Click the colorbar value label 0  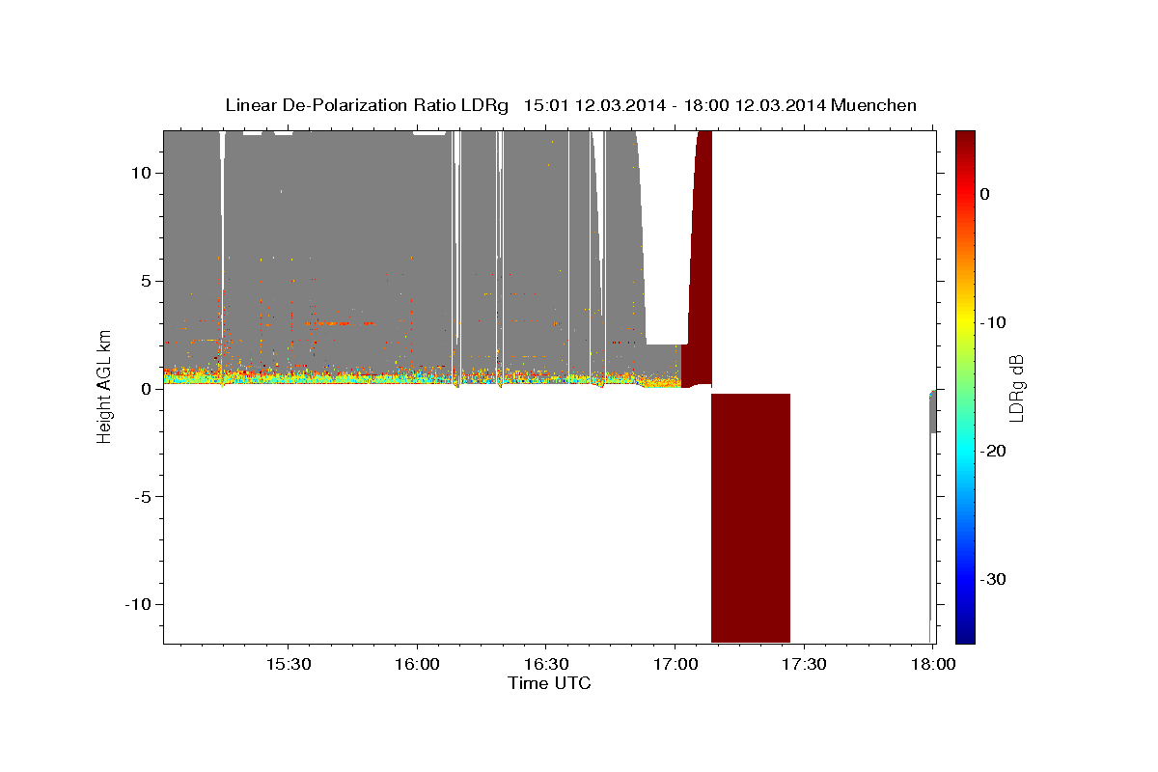[x=985, y=194]
